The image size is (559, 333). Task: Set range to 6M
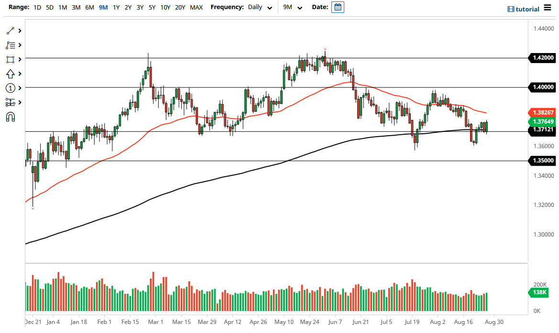89,7
